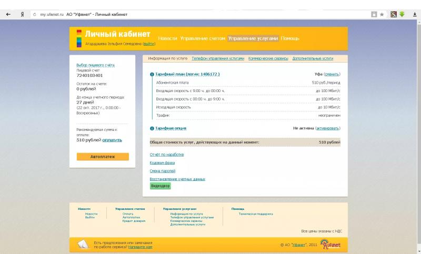Open the S extension icon in the toolbar
421x254 pixels.
pyautogui.click(x=393, y=15)
